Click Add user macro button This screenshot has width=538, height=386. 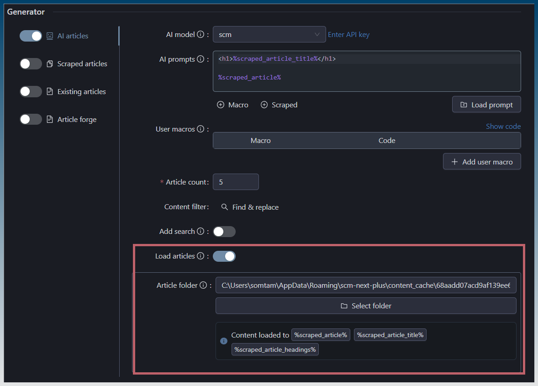(x=482, y=162)
